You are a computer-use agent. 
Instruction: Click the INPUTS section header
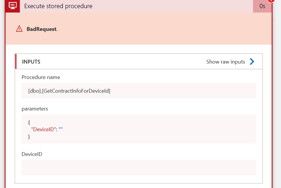click(x=31, y=62)
